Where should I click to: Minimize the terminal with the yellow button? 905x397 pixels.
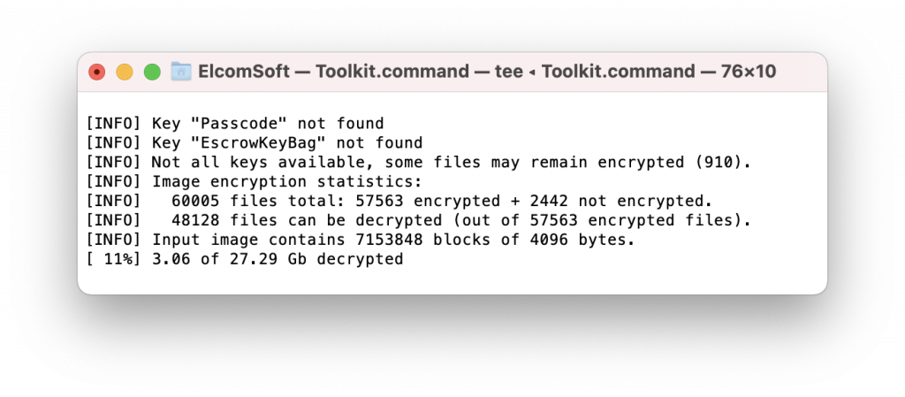point(125,73)
